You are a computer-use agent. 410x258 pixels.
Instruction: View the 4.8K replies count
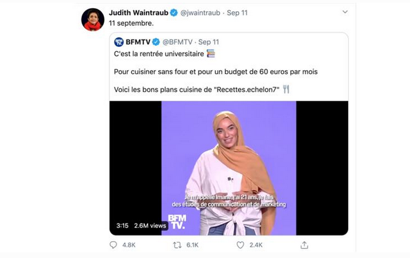tap(129, 245)
